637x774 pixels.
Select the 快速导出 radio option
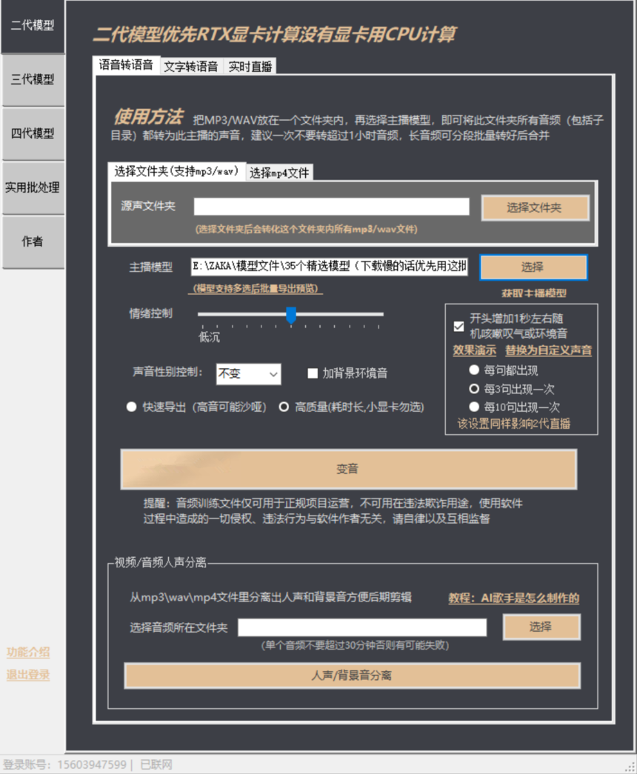tap(131, 407)
